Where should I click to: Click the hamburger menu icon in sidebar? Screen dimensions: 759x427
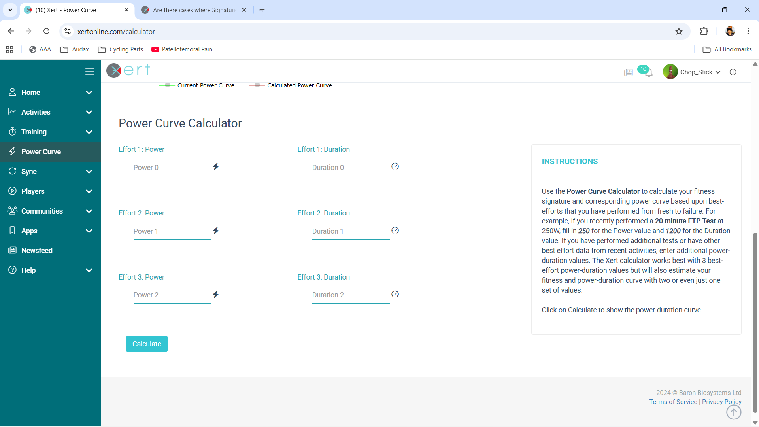coord(89,72)
